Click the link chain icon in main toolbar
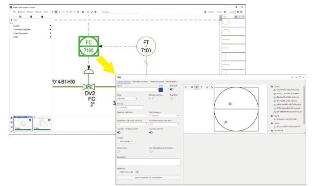The height and width of the screenshot is (186, 318). [x=71, y=12]
